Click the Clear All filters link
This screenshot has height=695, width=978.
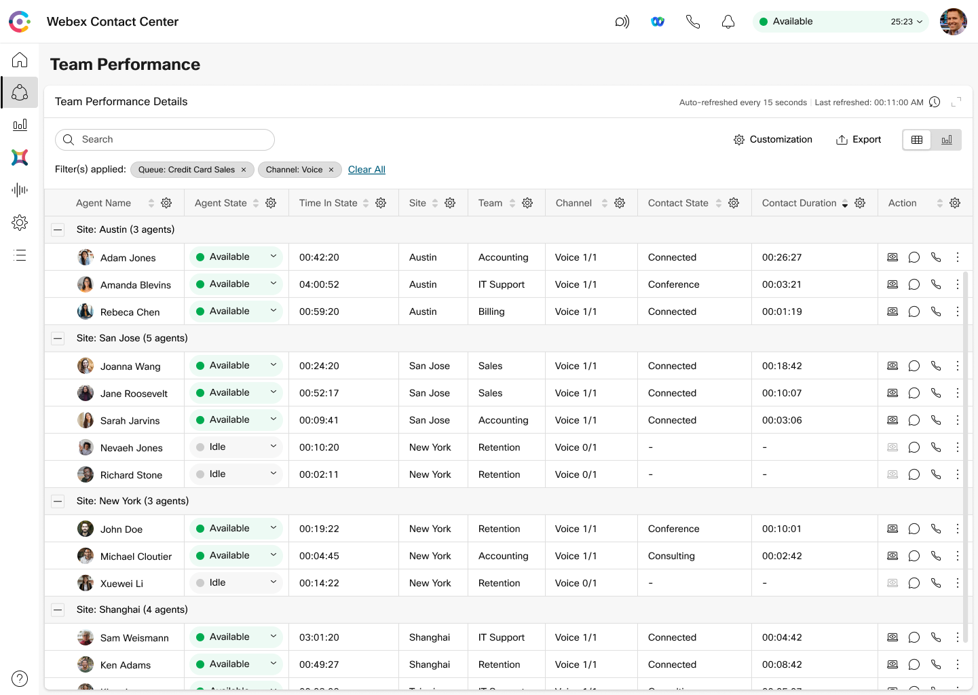click(x=366, y=169)
